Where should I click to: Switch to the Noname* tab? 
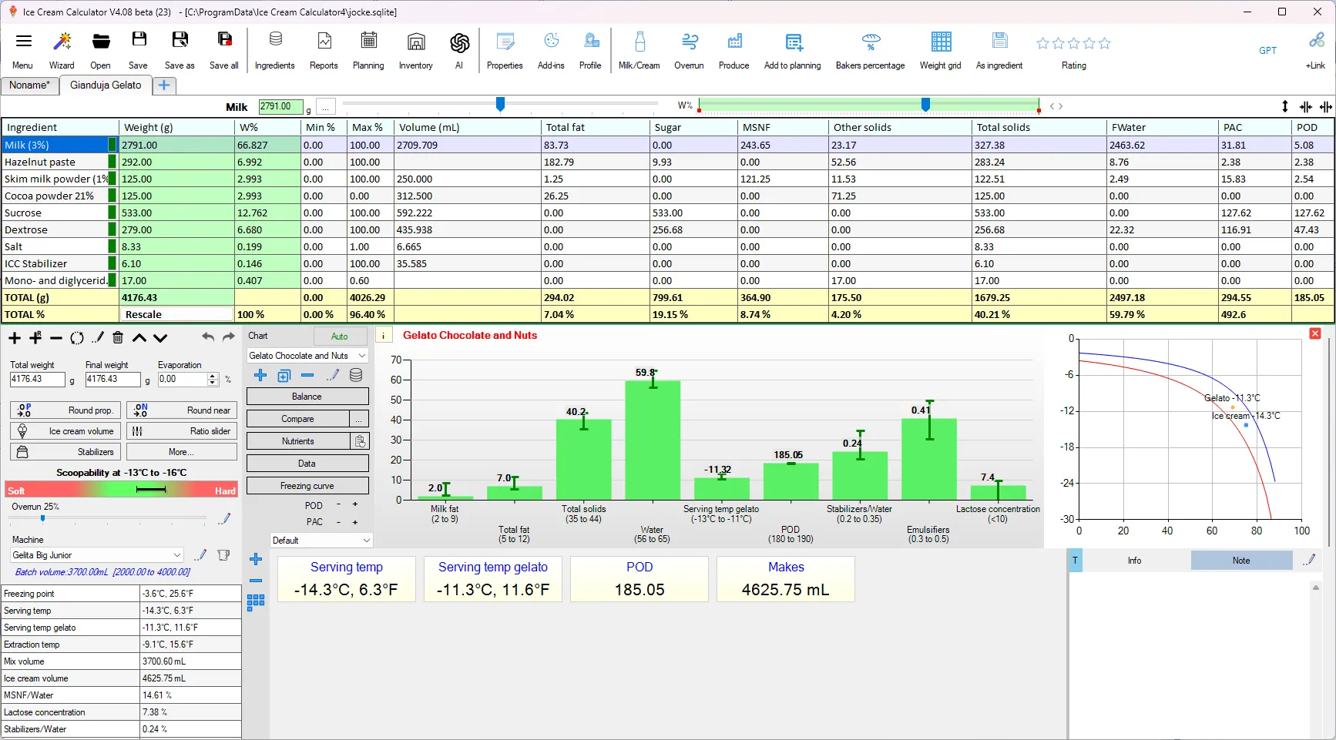pos(29,85)
